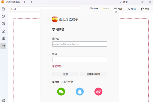153x102 pixels.
Task: Choose the Weibo login icon
Action: point(98,92)
